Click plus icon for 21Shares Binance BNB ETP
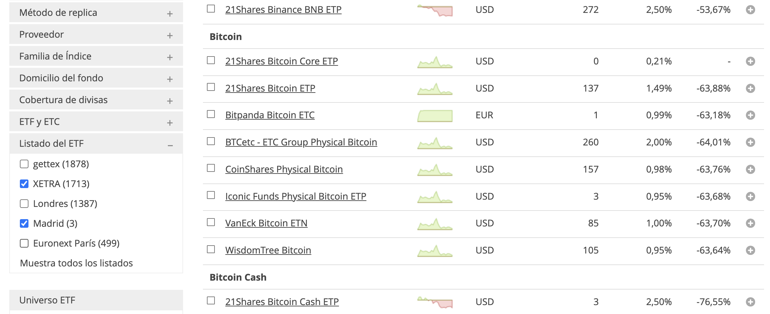The image size is (770, 314). (x=750, y=10)
